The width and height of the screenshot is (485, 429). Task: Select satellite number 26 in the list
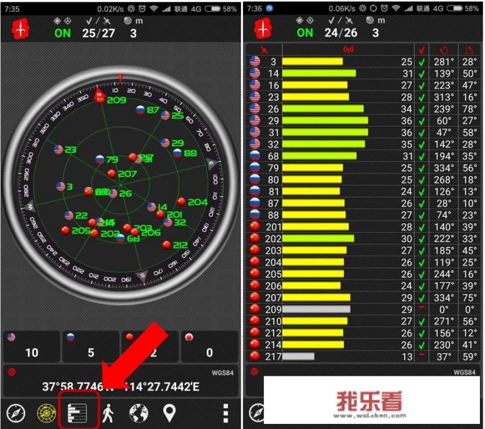point(274,109)
